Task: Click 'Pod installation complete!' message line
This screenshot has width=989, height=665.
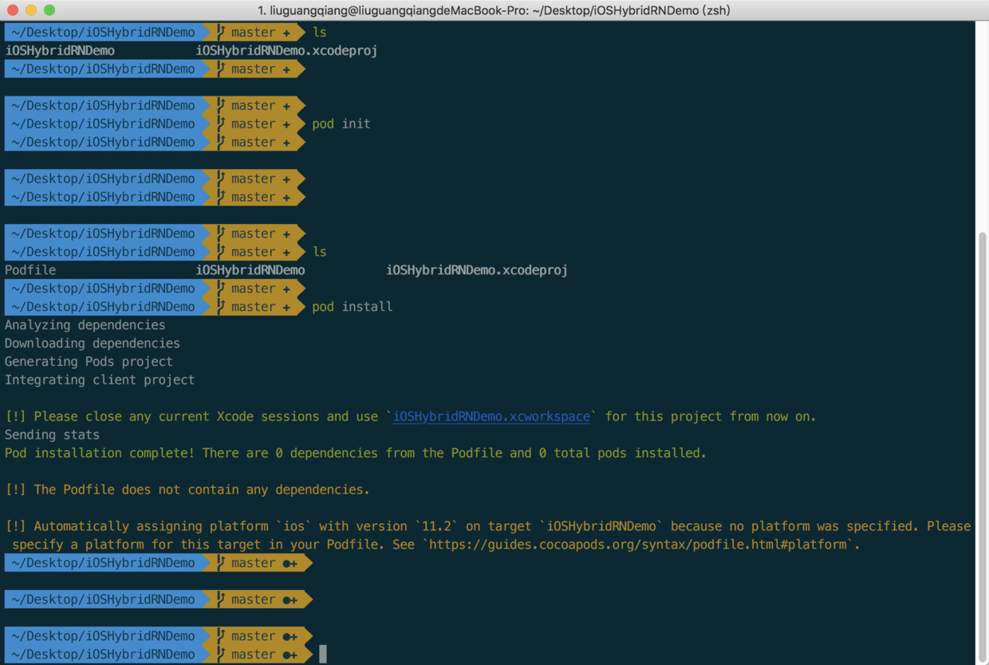Action: tap(356, 453)
